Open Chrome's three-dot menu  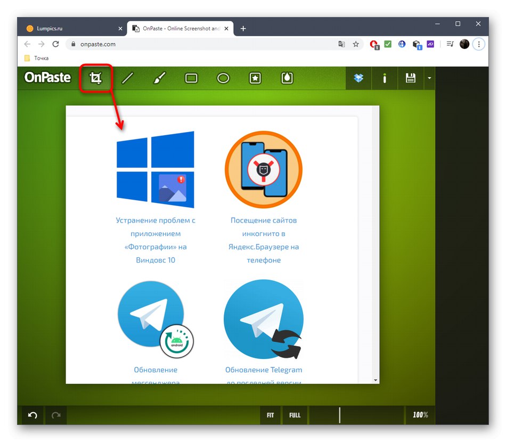[x=479, y=44]
